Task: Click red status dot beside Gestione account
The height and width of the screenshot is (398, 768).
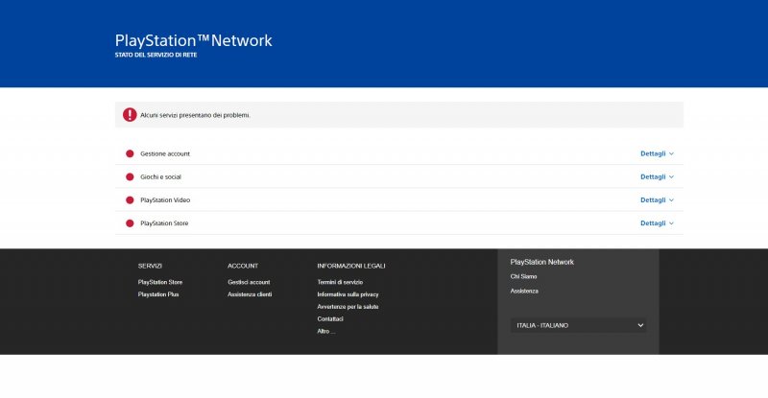Action: click(130, 153)
